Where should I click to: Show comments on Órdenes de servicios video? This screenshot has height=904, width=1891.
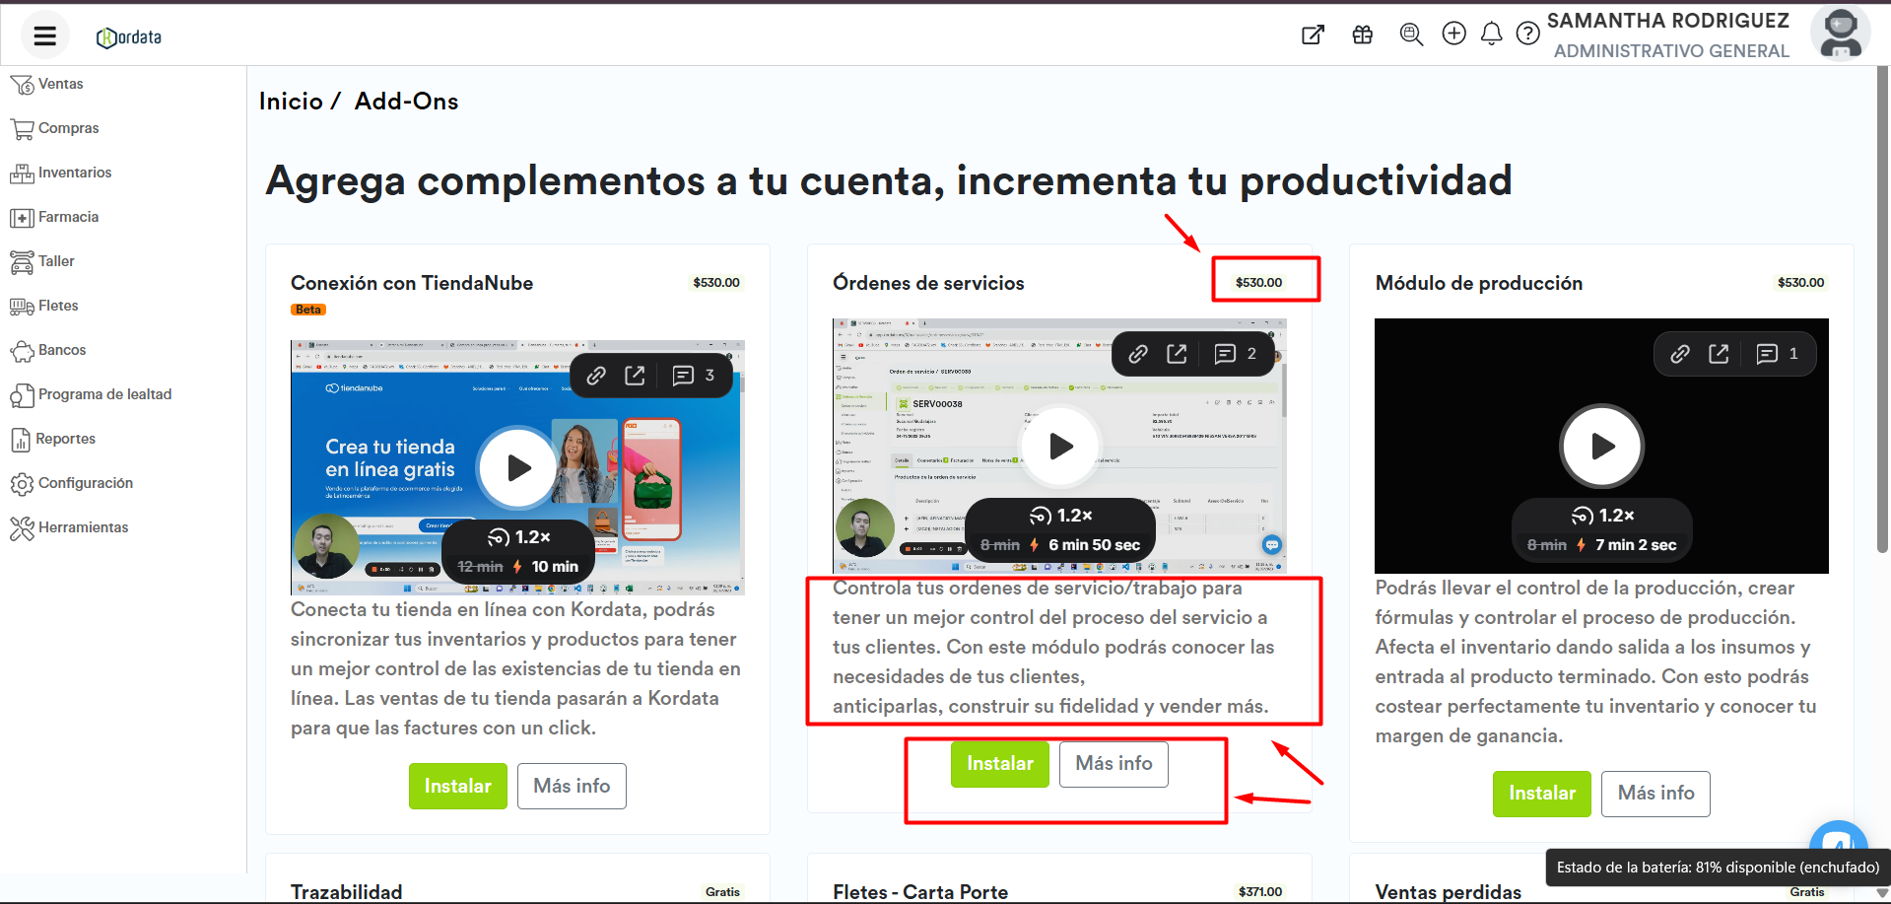point(1236,354)
